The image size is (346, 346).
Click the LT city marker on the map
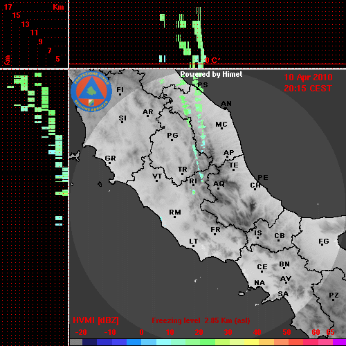click(x=193, y=246)
